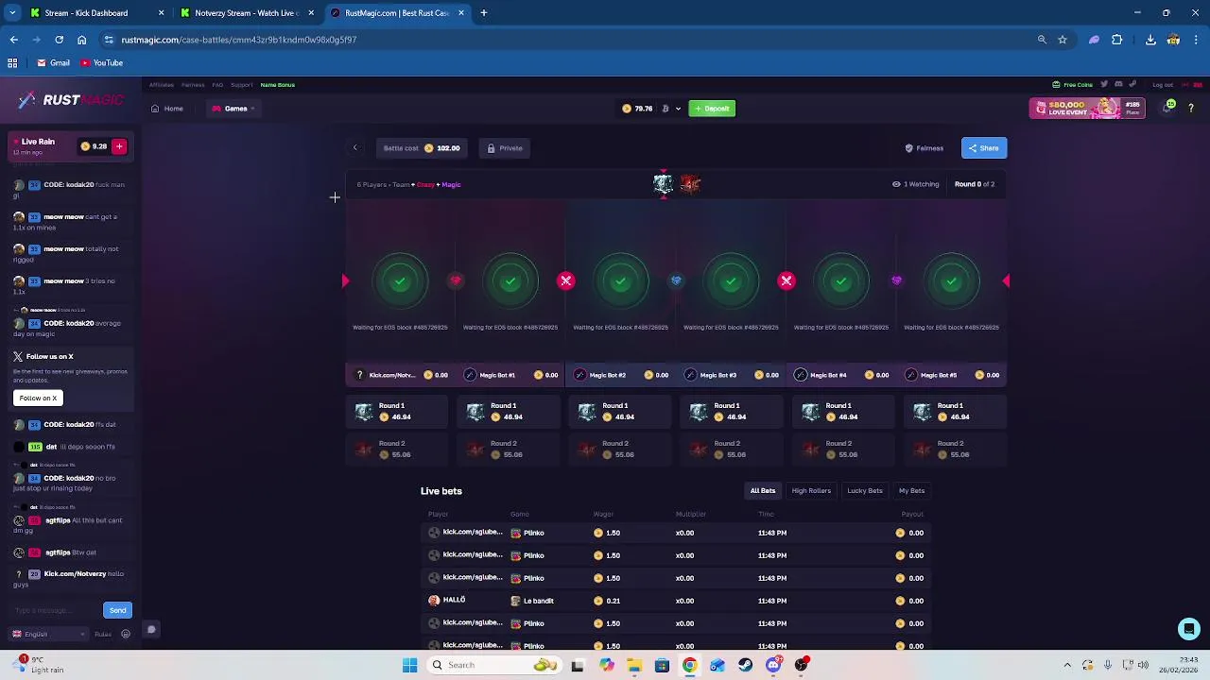Focus the chat message input field
1210x680 pixels.
tap(55, 610)
